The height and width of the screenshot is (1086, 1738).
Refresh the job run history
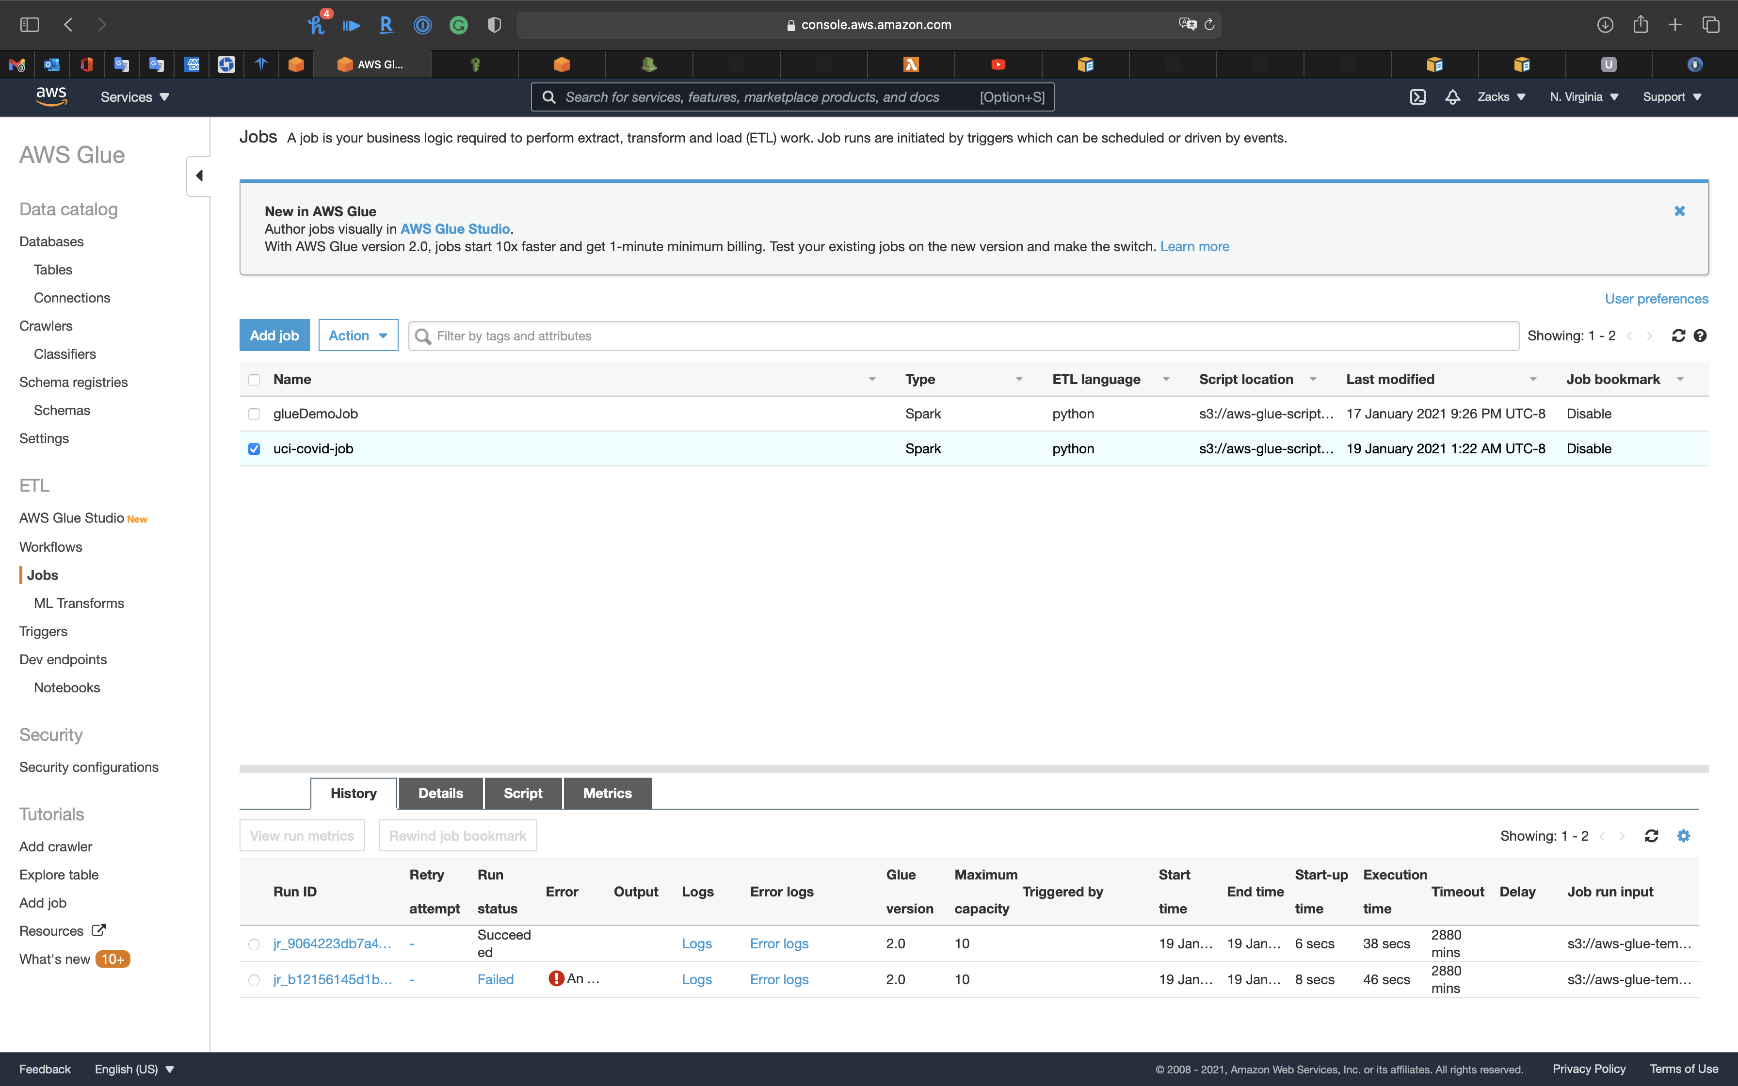[x=1651, y=835]
